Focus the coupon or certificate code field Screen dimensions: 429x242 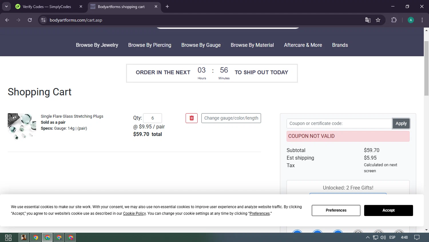339,123
